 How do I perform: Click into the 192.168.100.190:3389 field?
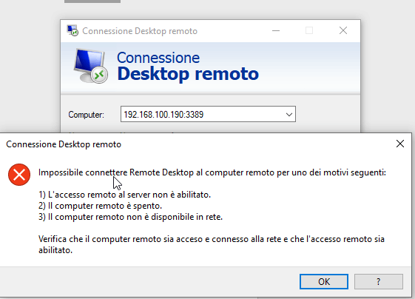click(x=208, y=114)
